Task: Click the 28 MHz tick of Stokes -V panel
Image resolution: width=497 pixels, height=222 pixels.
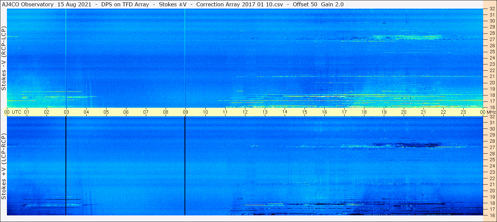Action: 492,33
